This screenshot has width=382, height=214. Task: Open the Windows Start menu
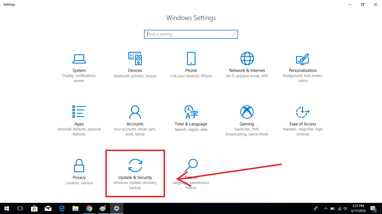(x=7, y=208)
